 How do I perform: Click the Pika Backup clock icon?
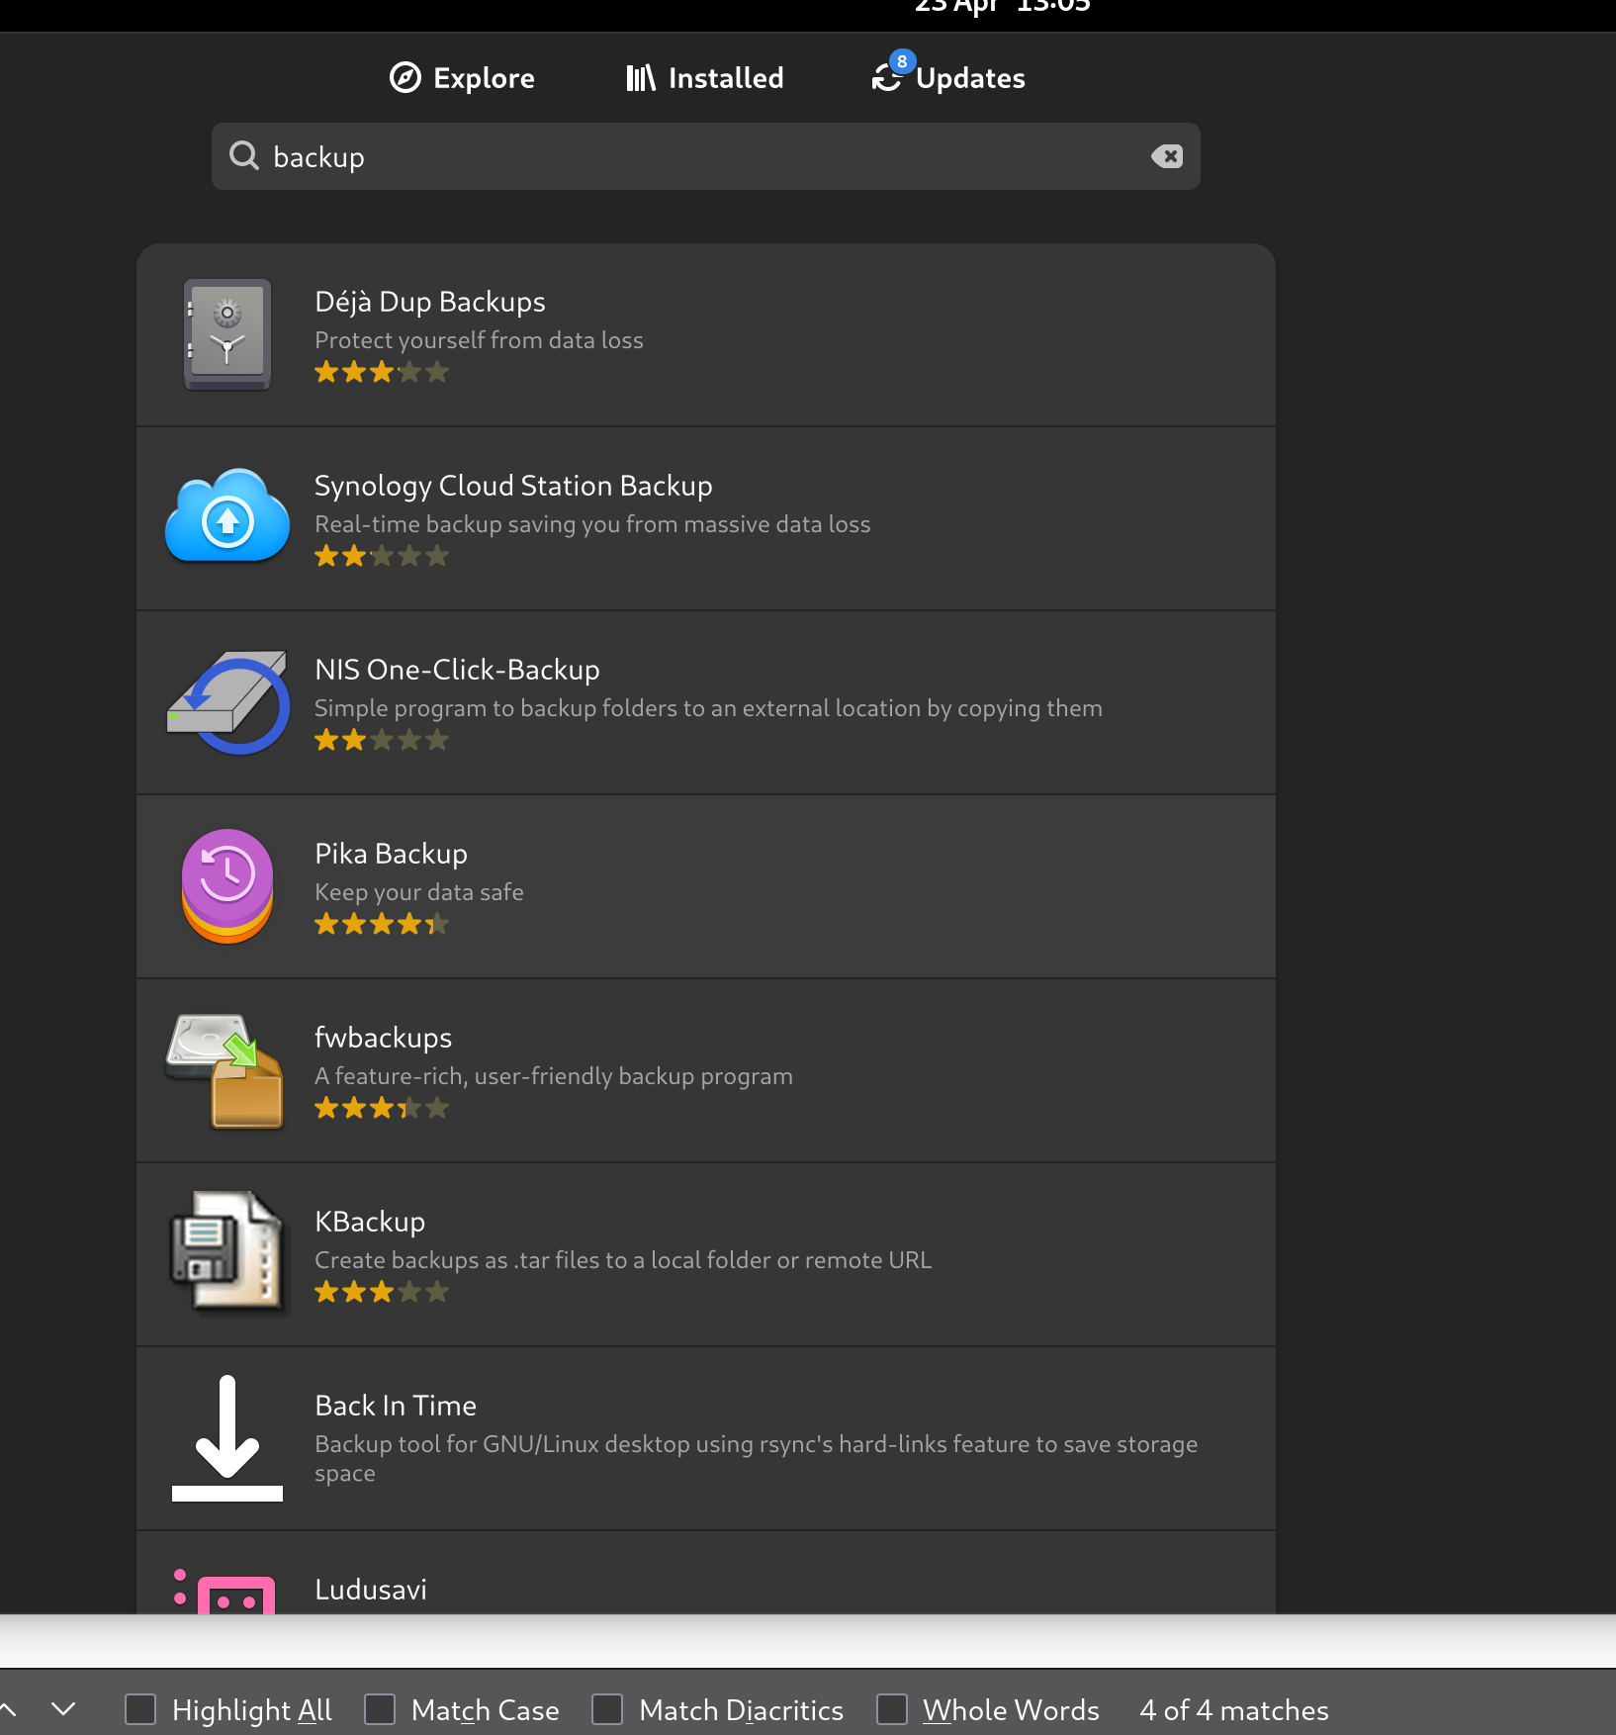227,886
